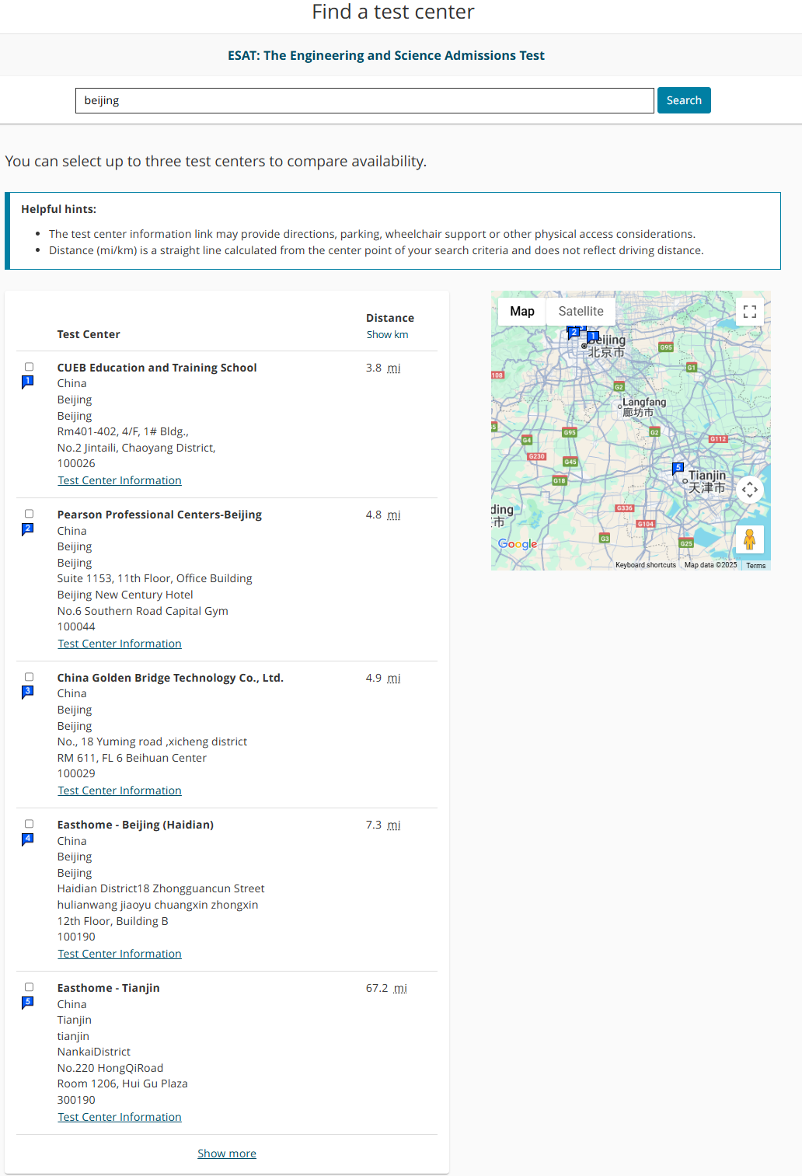Screen dimensions: 802x1176
Task: Select the Street View pegman icon
Action: (750, 539)
